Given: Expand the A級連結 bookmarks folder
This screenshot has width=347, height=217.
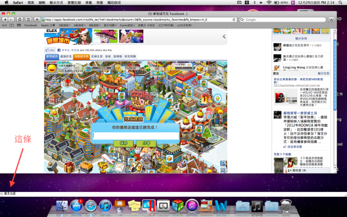Looking at the screenshot, I should (x=80, y=25).
